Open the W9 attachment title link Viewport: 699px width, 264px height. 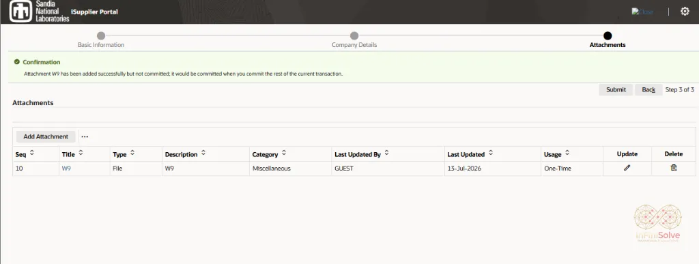[66, 168]
